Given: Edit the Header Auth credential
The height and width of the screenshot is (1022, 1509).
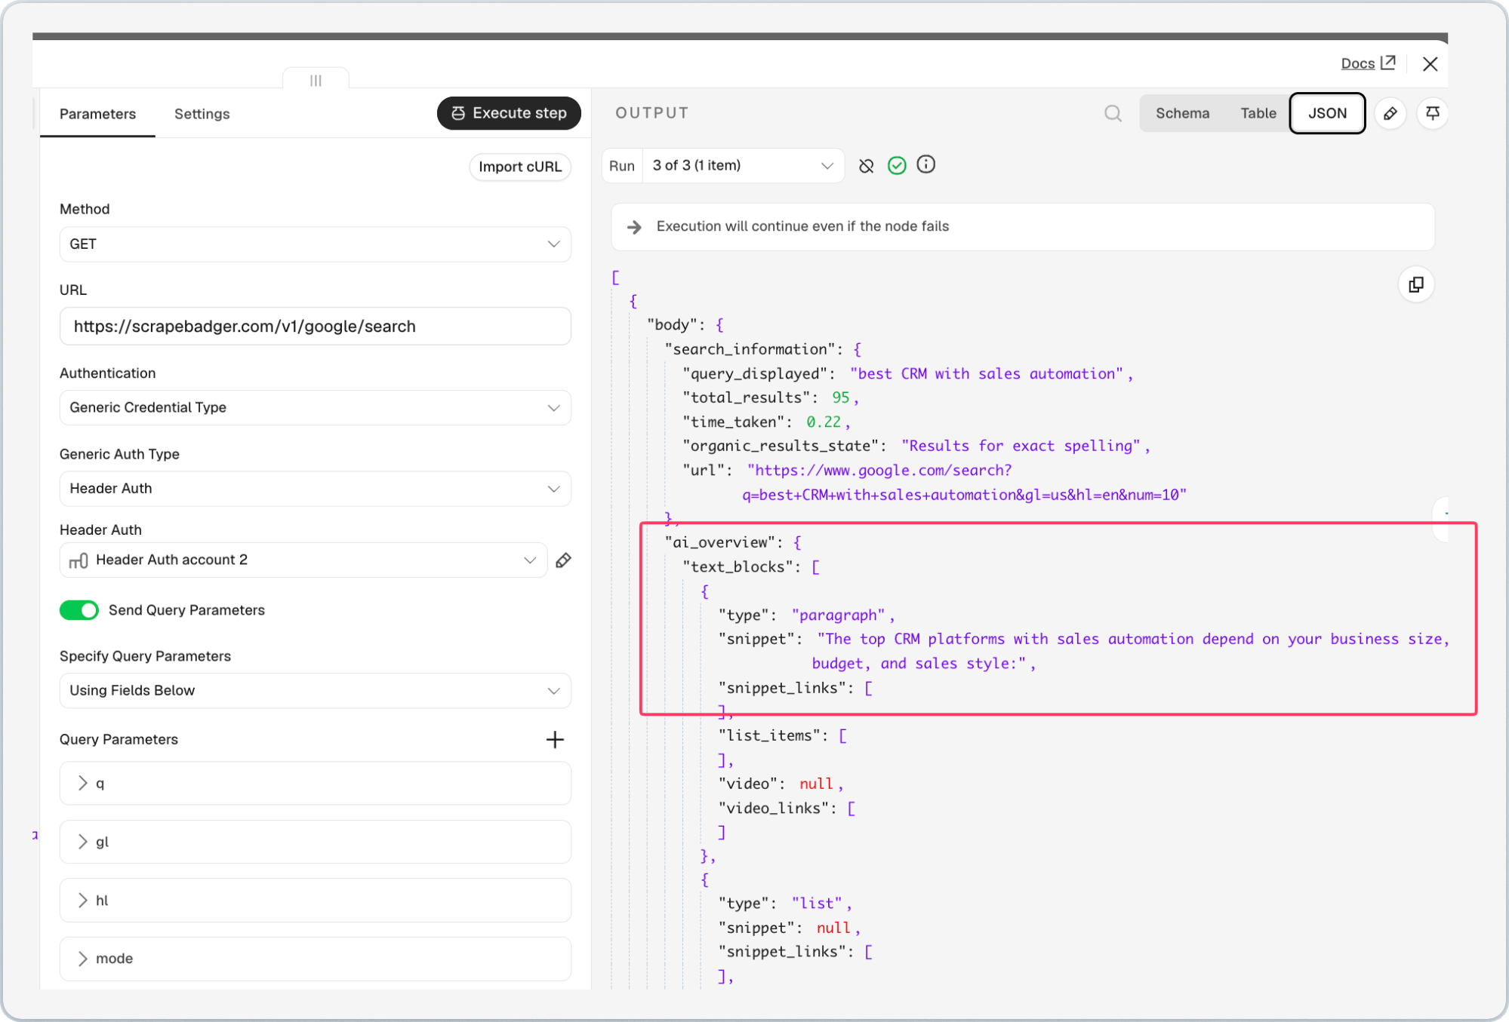Looking at the screenshot, I should pos(563,560).
